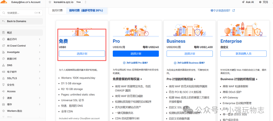
Task: Star the koreakira.qzz.io domain
Action: 50,2
